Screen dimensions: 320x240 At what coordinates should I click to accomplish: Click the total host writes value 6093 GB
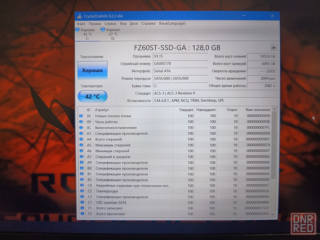coord(262,64)
